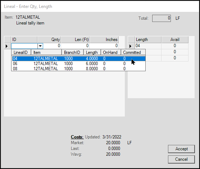
Task: Choose lineal ID 04 in dropdown list
Action: tap(79, 59)
